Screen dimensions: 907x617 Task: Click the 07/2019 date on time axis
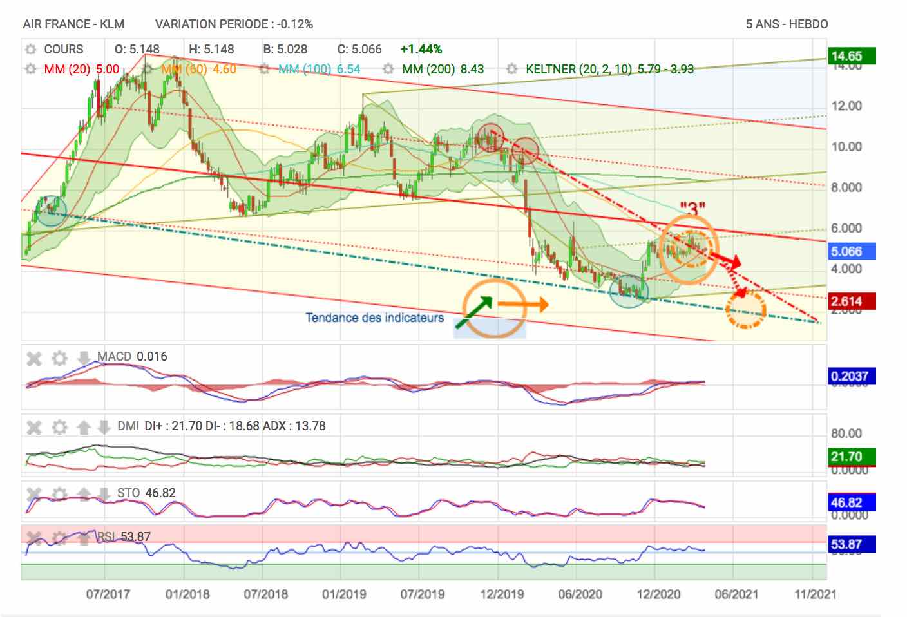(423, 594)
